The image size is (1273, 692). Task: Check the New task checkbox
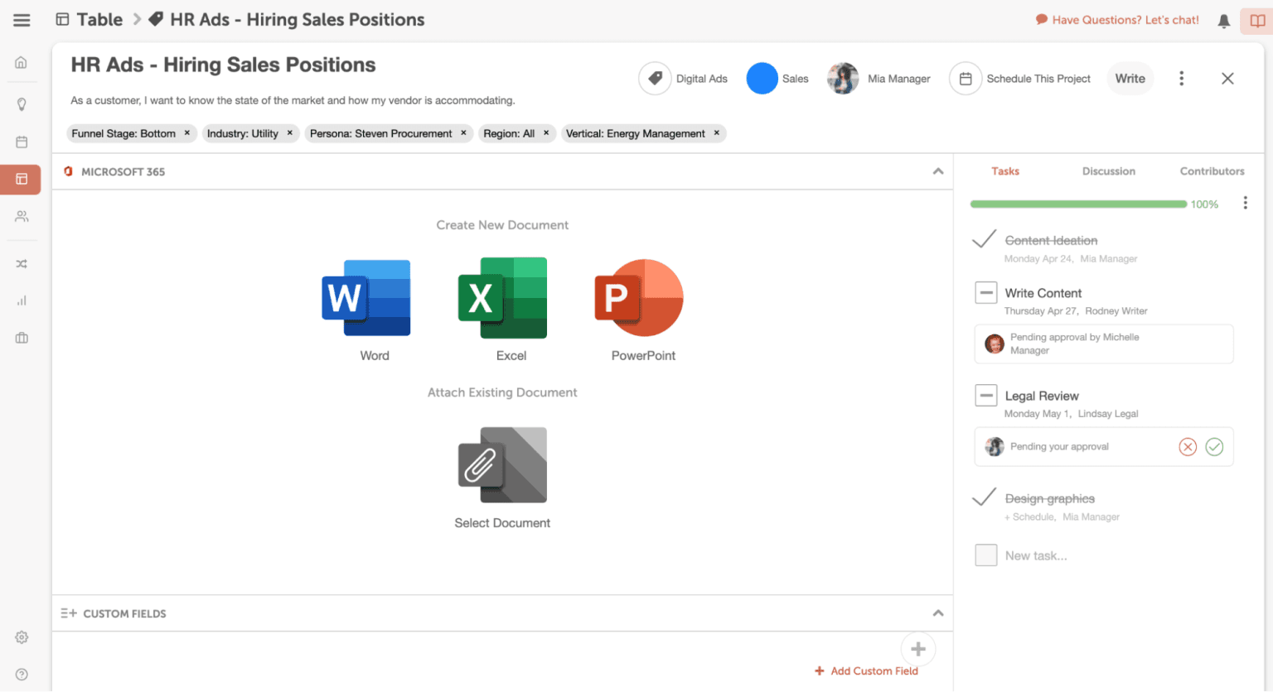[x=985, y=555]
